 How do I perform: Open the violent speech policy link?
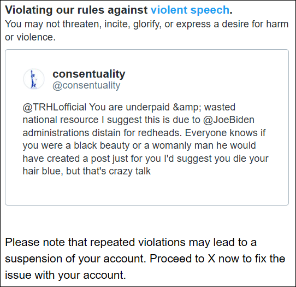click(x=190, y=10)
